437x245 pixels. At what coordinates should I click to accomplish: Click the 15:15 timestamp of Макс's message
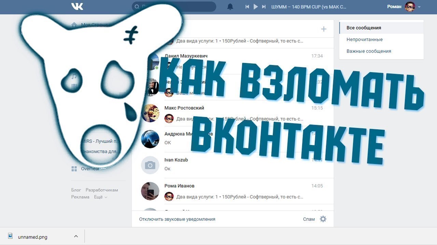coord(317,108)
